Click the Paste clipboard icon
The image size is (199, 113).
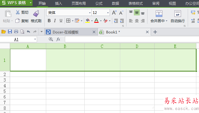[x=8, y=14]
